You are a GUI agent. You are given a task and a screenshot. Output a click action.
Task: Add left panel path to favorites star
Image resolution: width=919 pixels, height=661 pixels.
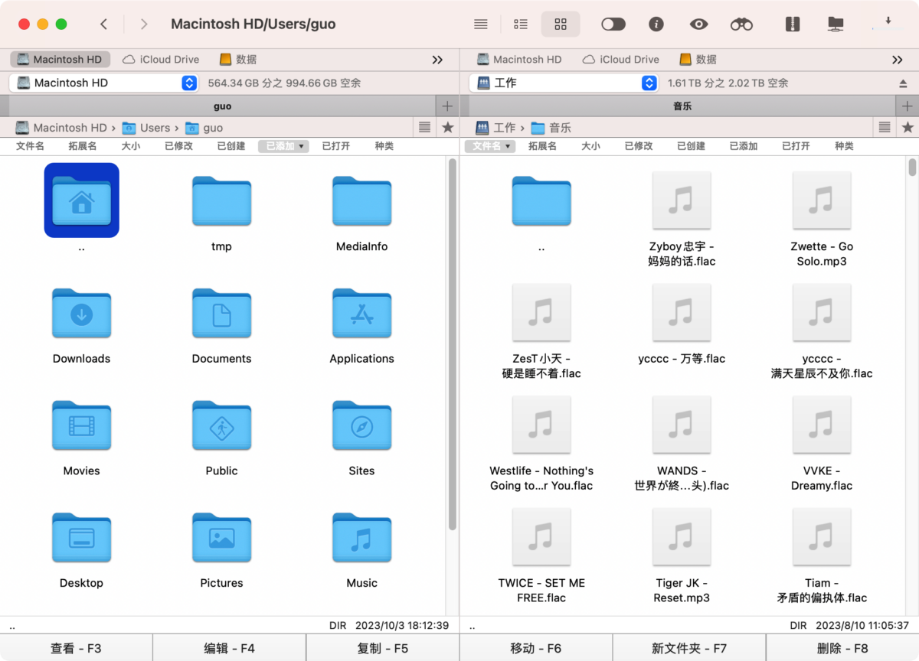click(448, 128)
